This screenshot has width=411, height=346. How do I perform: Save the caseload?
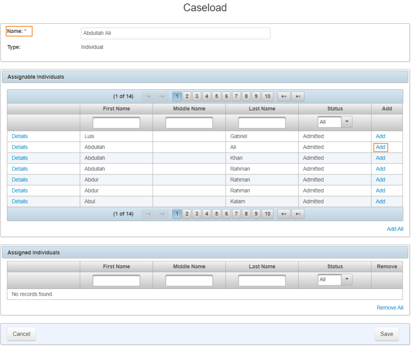(386, 334)
